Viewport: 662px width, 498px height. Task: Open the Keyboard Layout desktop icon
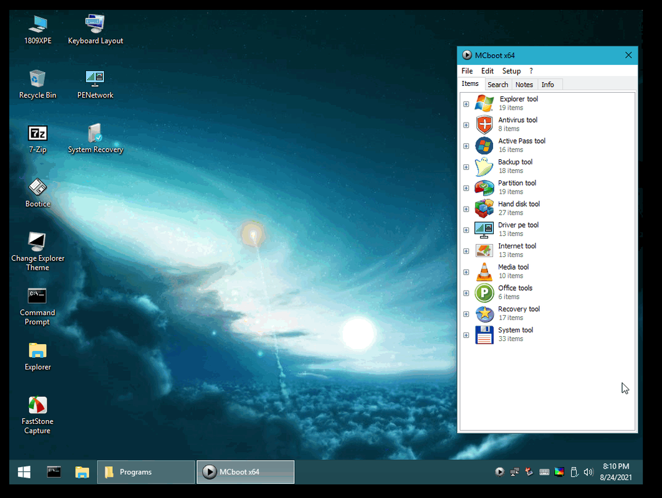(95, 29)
